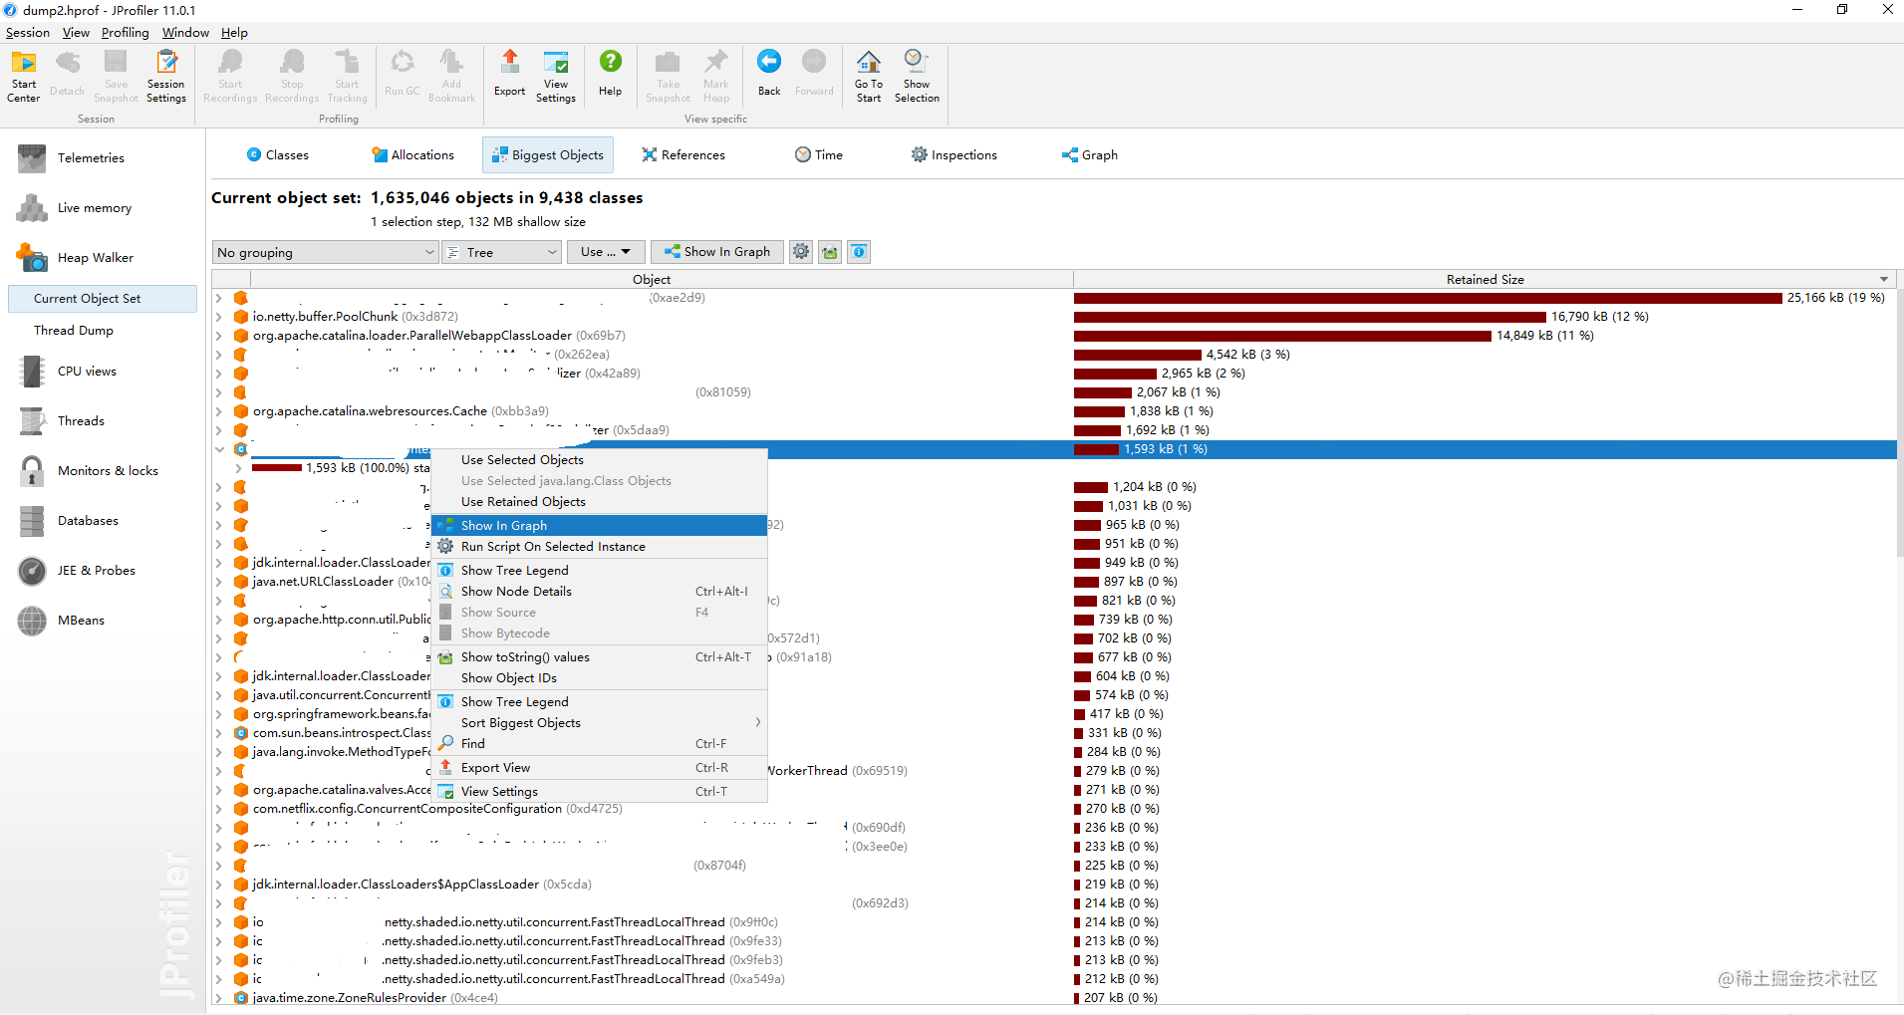Click the green toString values icon button
The image size is (1904, 1015).
[830, 252]
